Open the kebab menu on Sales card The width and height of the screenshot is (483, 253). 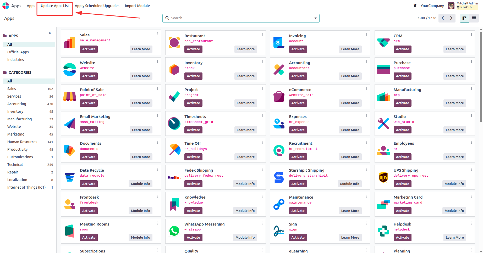157,34
